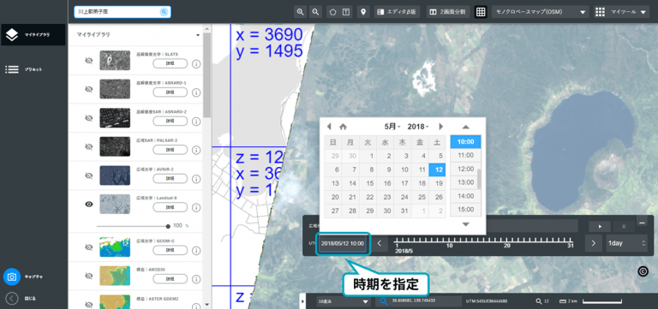The width and height of the screenshot is (658, 309).
Task: Show the GCOM-C layer
Action: point(88,247)
